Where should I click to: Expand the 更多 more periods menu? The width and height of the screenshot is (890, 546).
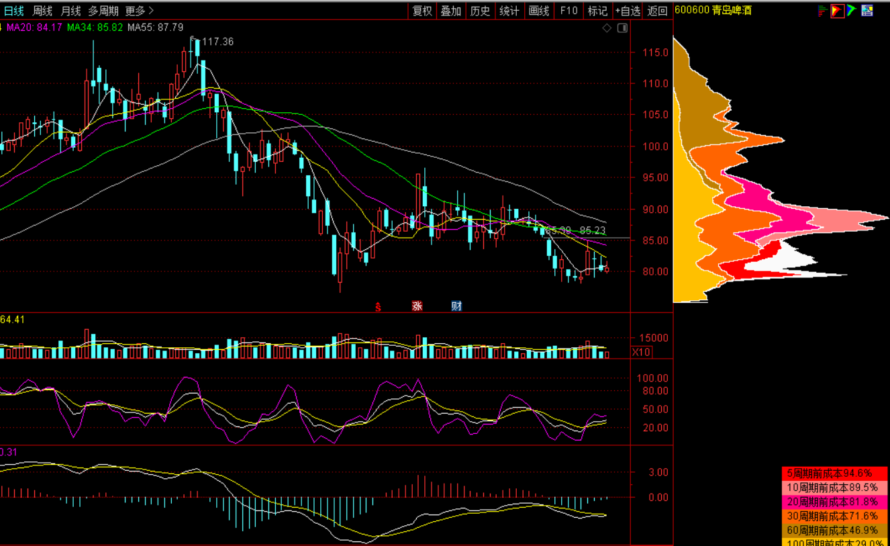pyautogui.click(x=140, y=11)
